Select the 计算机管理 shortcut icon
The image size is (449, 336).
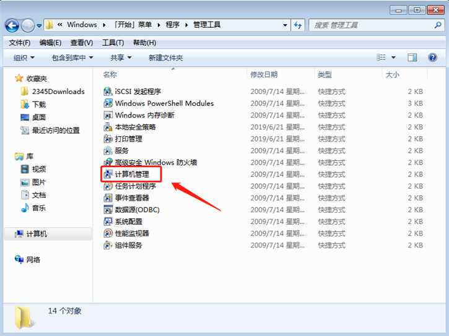[108, 174]
